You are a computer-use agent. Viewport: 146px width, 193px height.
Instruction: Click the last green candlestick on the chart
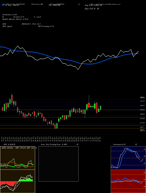point(101,108)
